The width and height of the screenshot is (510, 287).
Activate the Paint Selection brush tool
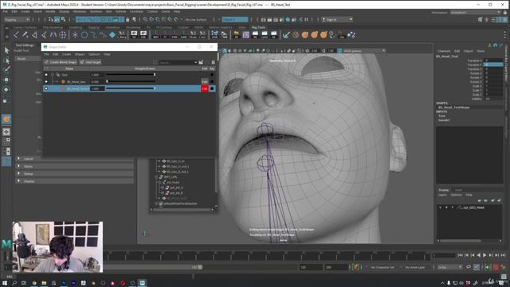(x=6, y=69)
